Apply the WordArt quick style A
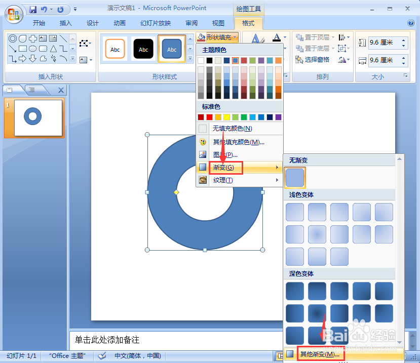The image size is (420, 363). 257,39
